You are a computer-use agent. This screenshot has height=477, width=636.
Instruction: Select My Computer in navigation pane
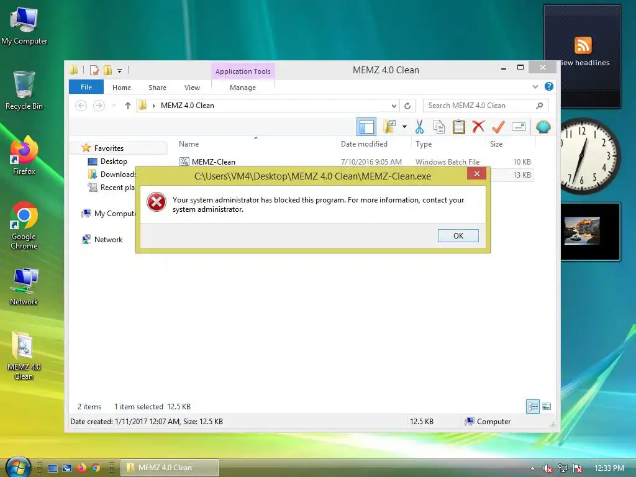[108, 214]
